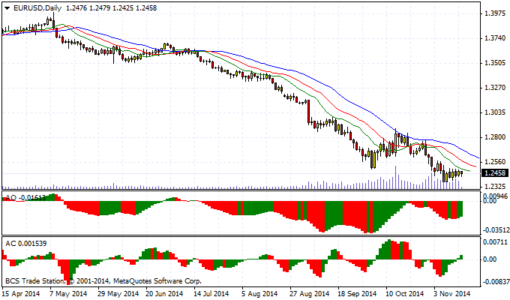Click the 20 Jun 2014 date label
The image size is (510, 300).
click(164, 293)
